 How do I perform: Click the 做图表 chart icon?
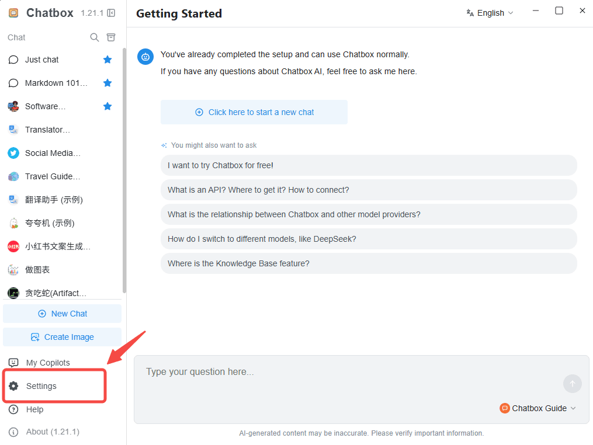coord(13,270)
